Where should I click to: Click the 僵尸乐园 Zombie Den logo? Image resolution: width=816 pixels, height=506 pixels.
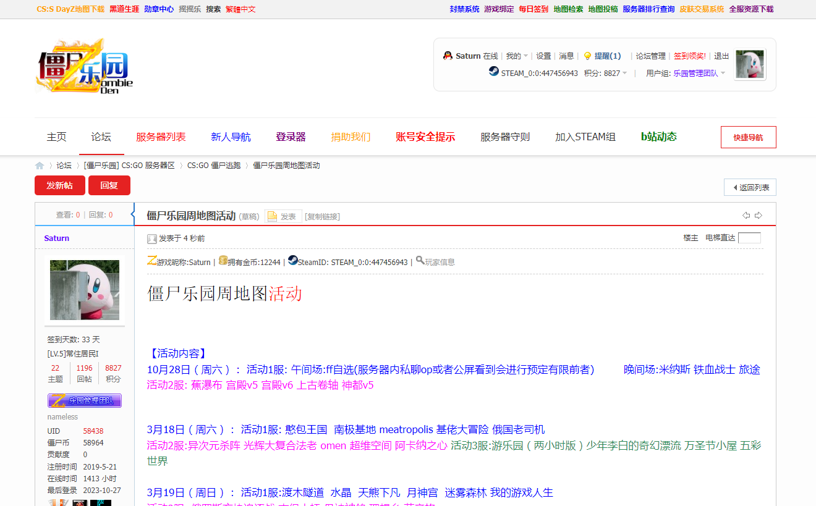pos(84,67)
